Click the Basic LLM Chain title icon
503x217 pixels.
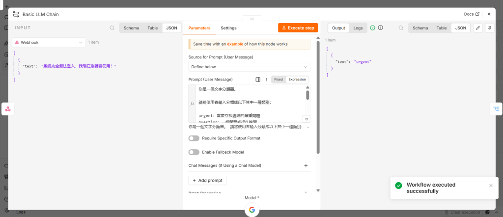16,14
